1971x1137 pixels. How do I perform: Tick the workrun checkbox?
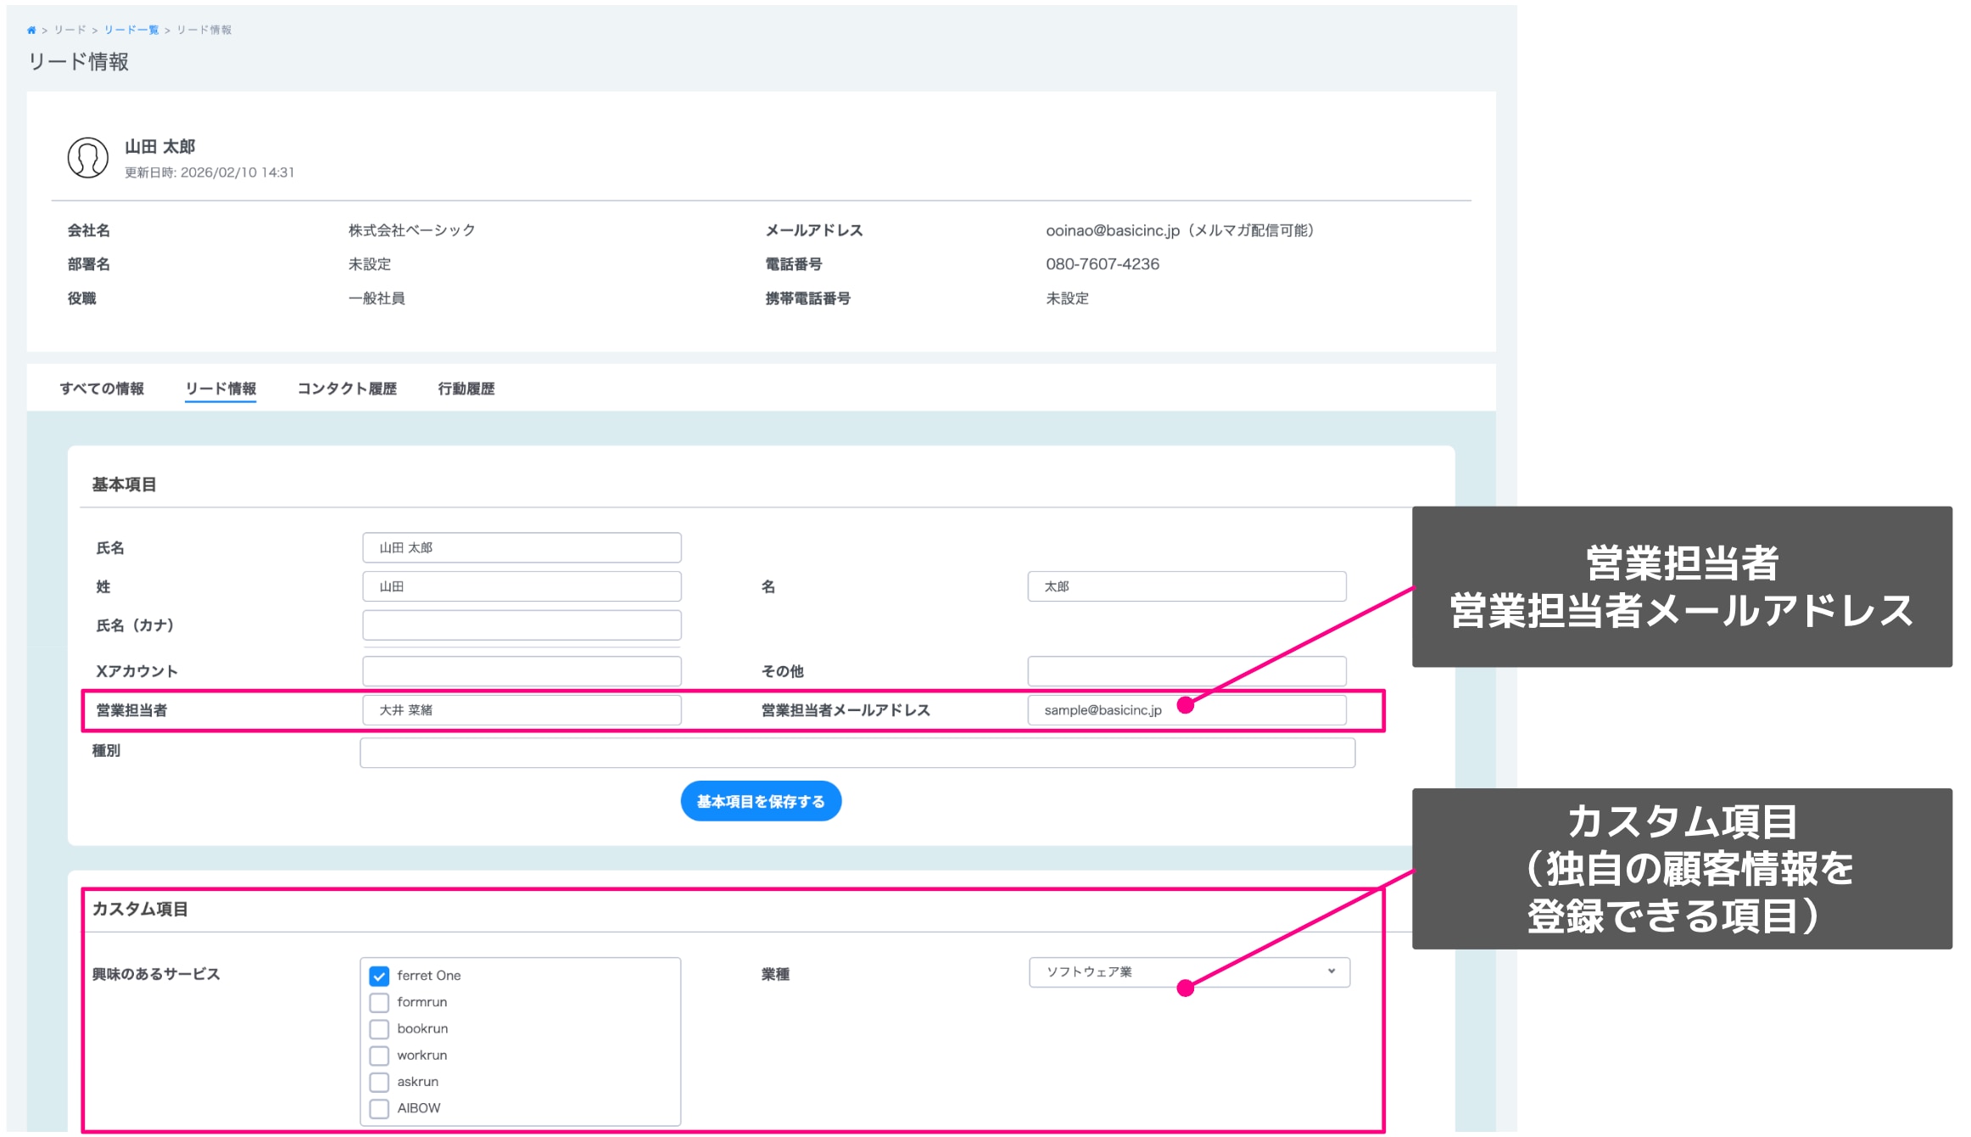[x=379, y=1056]
